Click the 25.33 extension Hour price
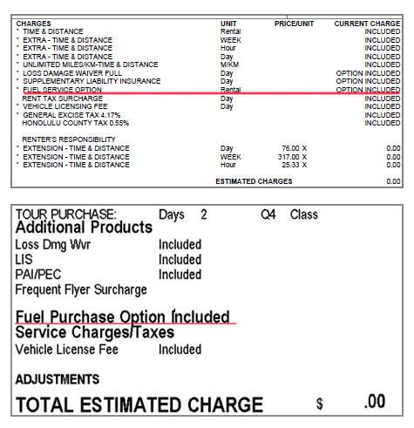Viewport: 414px width, 428px height. (x=290, y=165)
